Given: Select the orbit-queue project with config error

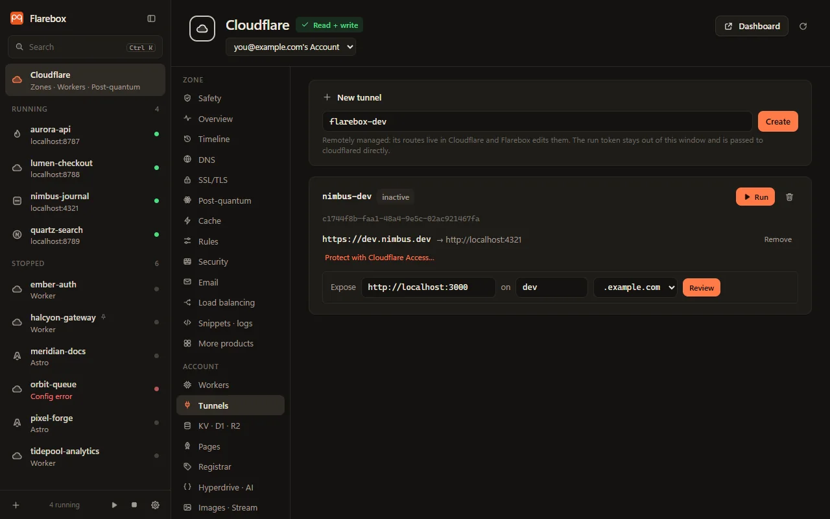Looking at the screenshot, I should [85, 390].
